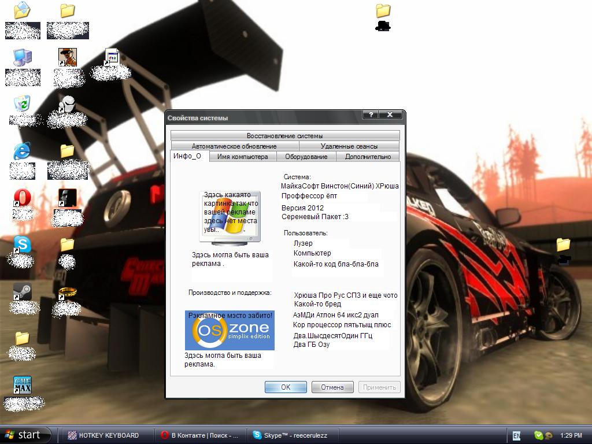Confirm the dialog with the OK button
Viewport: 592px width, 444px height.
(x=286, y=387)
